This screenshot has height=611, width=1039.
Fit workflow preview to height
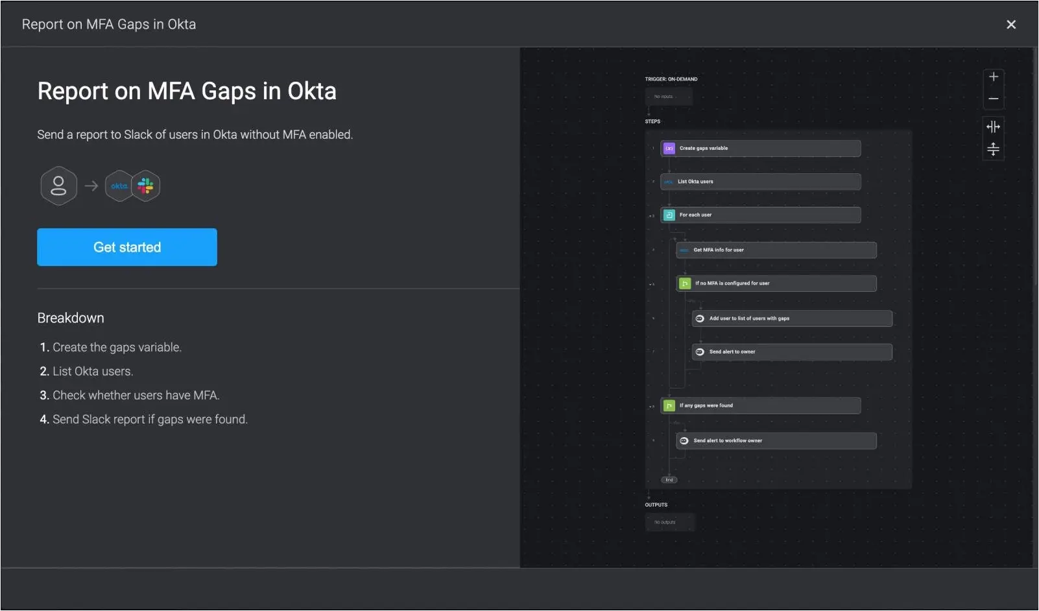click(x=993, y=150)
